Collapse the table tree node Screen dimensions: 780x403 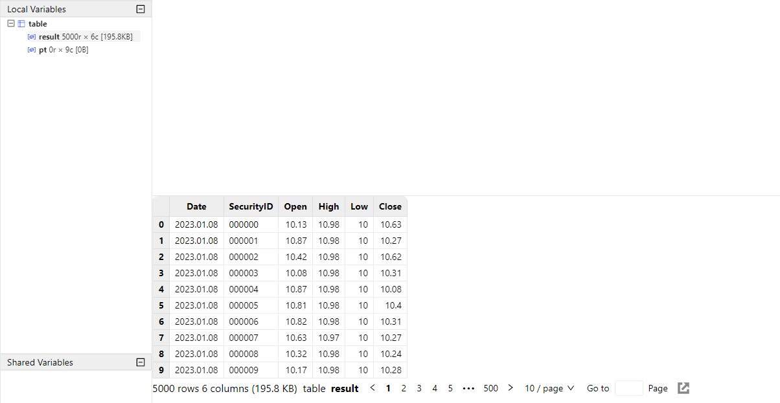(11, 23)
